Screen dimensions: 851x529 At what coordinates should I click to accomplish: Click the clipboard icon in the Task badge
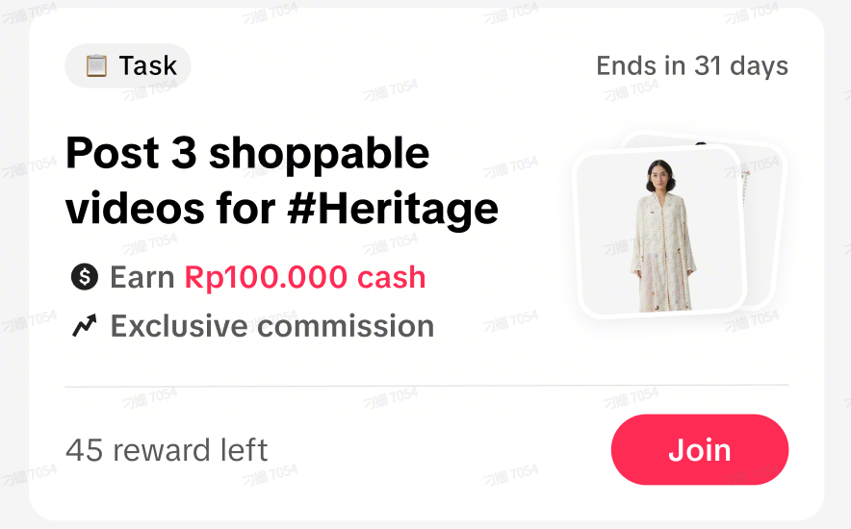click(x=96, y=66)
